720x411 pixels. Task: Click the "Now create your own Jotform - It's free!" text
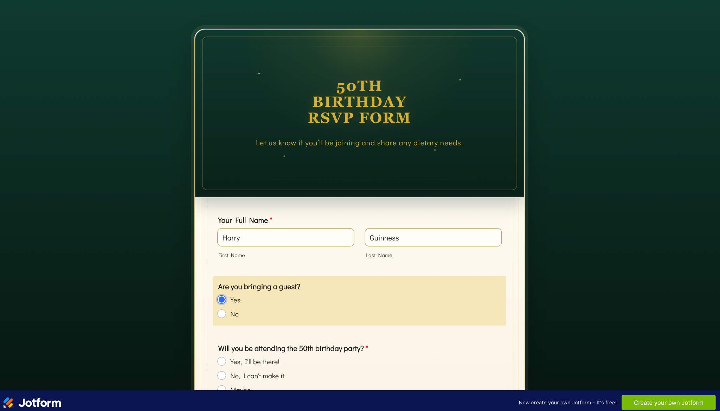[x=567, y=403]
